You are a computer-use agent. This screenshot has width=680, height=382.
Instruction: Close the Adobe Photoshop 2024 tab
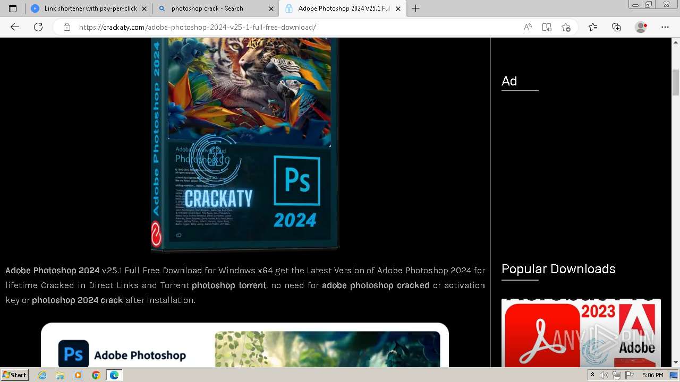[x=398, y=8]
